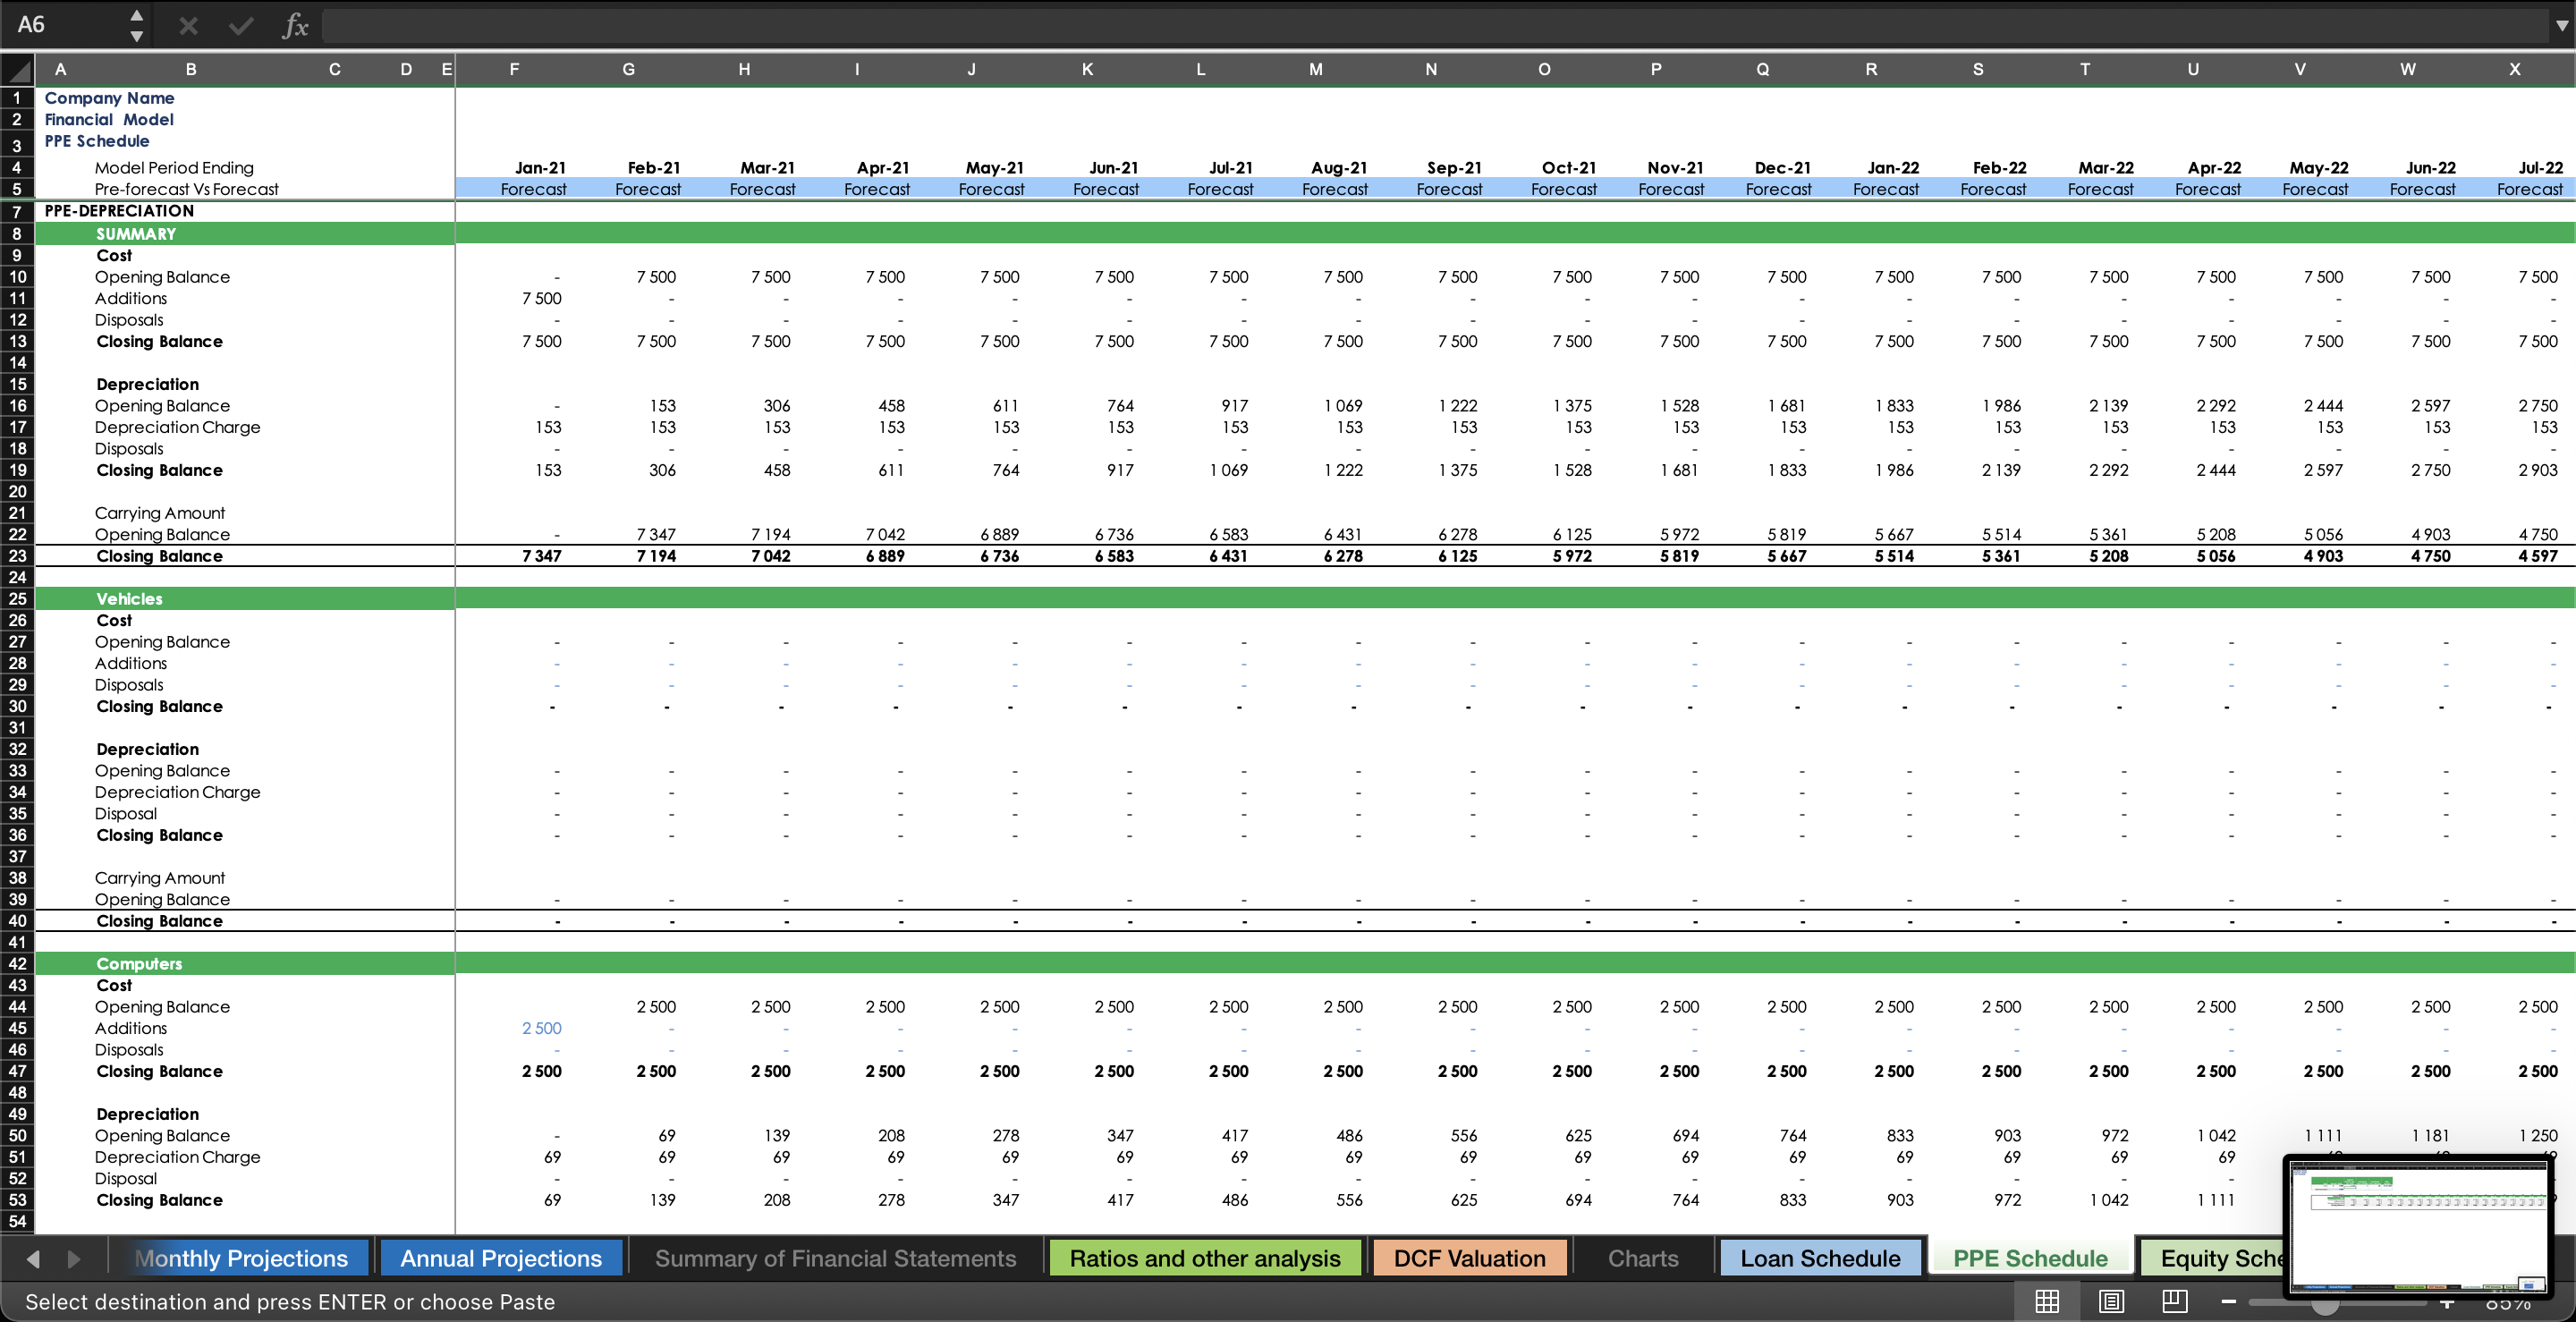
Task: Select row 23 header
Action: (x=17, y=556)
